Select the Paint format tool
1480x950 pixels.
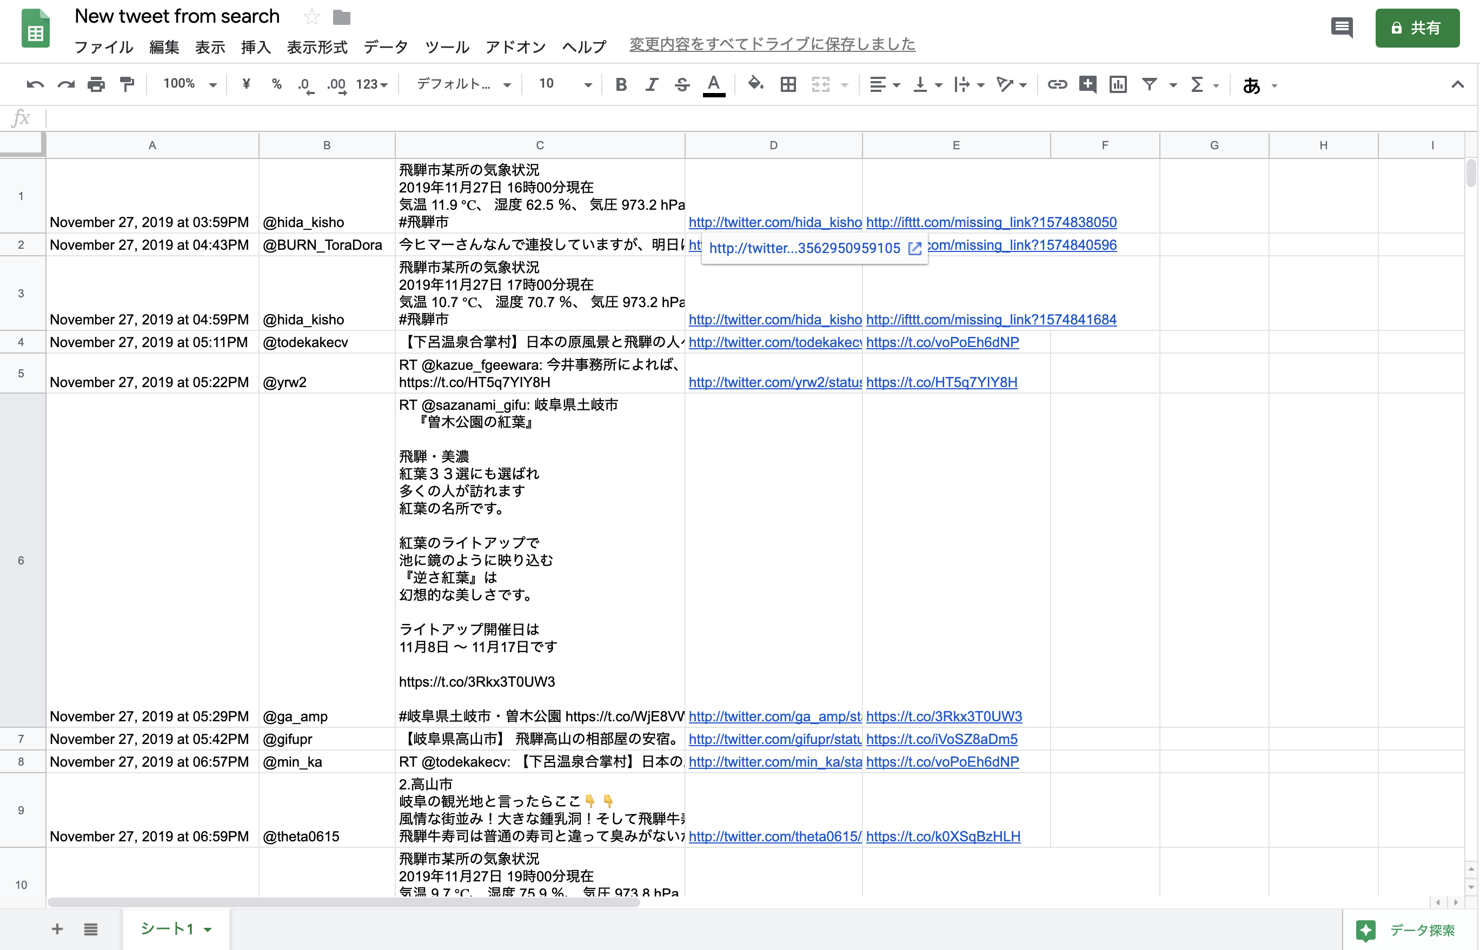(x=127, y=84)
